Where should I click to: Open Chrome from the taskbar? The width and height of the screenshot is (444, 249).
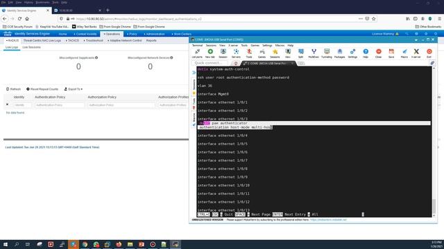click(x=85, y=244)
